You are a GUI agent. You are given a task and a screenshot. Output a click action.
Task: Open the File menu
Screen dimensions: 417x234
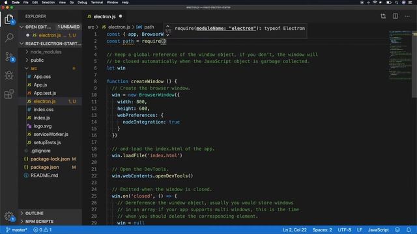[x=26, y=3]
